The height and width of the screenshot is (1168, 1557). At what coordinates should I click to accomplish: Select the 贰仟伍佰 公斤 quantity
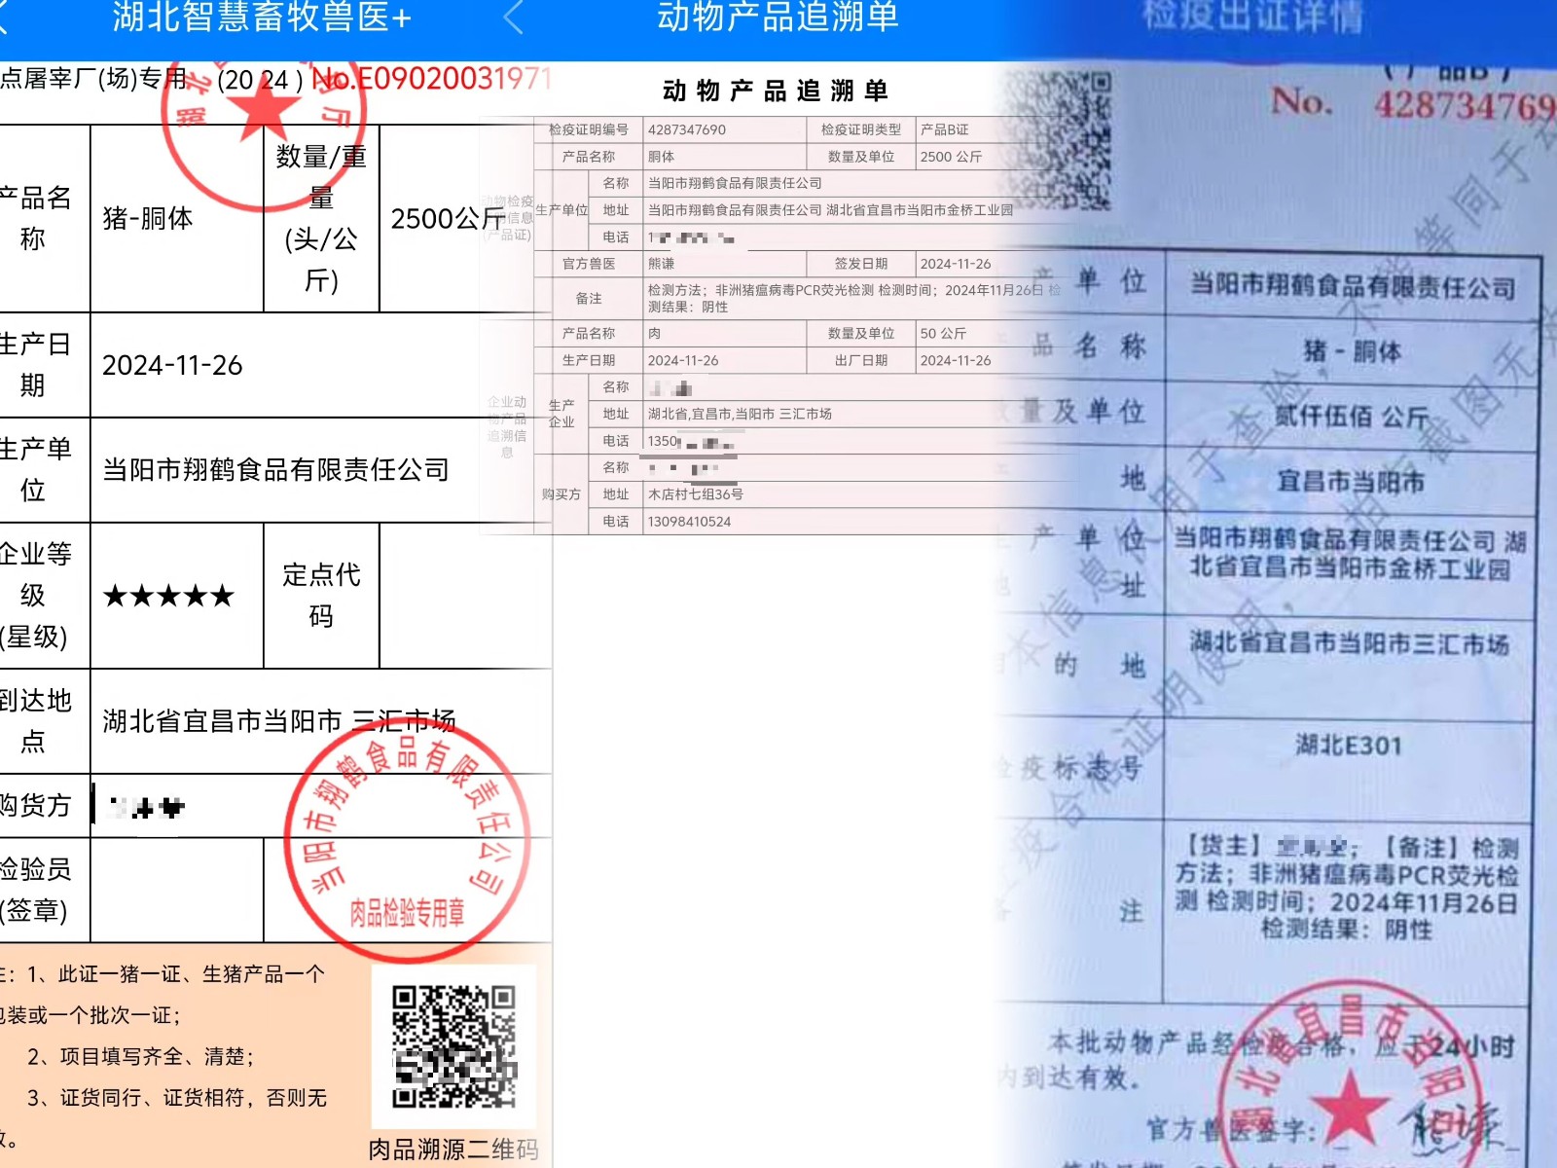point(1352,417)
